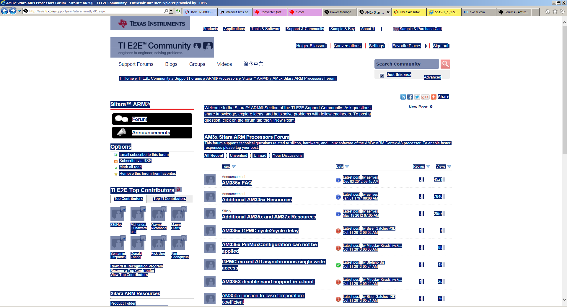567x307 pixels.
Task: Open the browser Home icon
Action: point(548,12)
